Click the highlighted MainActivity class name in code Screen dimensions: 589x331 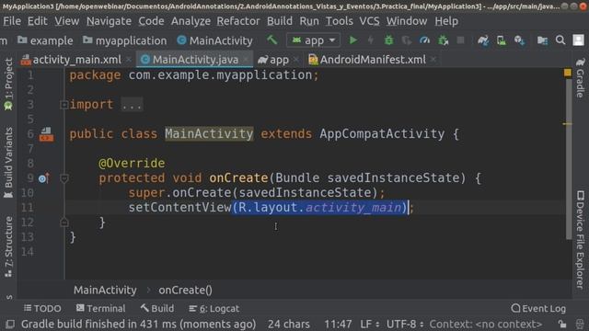click(x=209, y=134)
